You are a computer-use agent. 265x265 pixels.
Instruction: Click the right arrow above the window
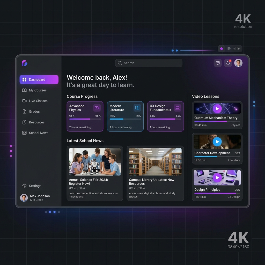239,49
